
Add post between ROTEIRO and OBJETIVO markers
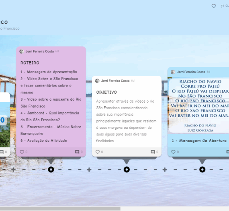89,170
